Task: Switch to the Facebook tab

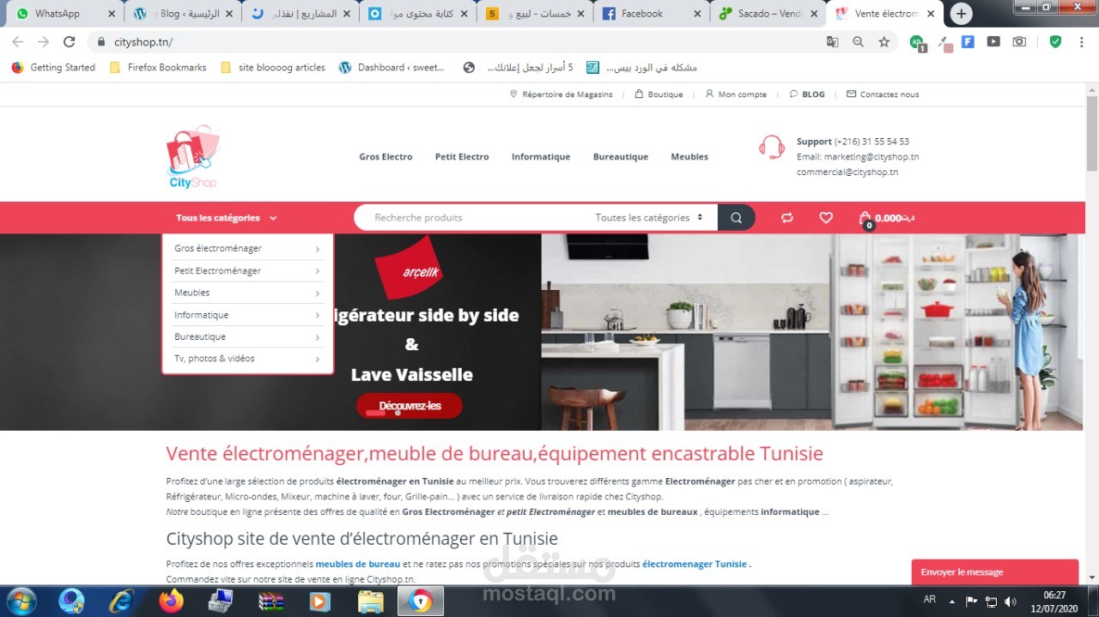Action: (653, 14)
